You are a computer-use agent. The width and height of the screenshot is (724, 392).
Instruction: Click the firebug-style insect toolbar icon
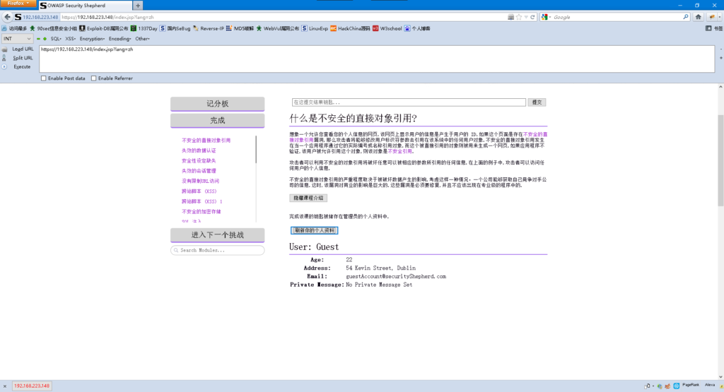coord(712,17)
